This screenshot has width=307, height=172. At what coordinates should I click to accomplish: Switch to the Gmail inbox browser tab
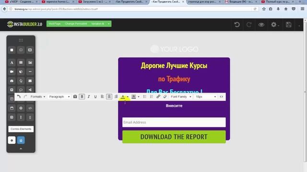click(240, 2)
